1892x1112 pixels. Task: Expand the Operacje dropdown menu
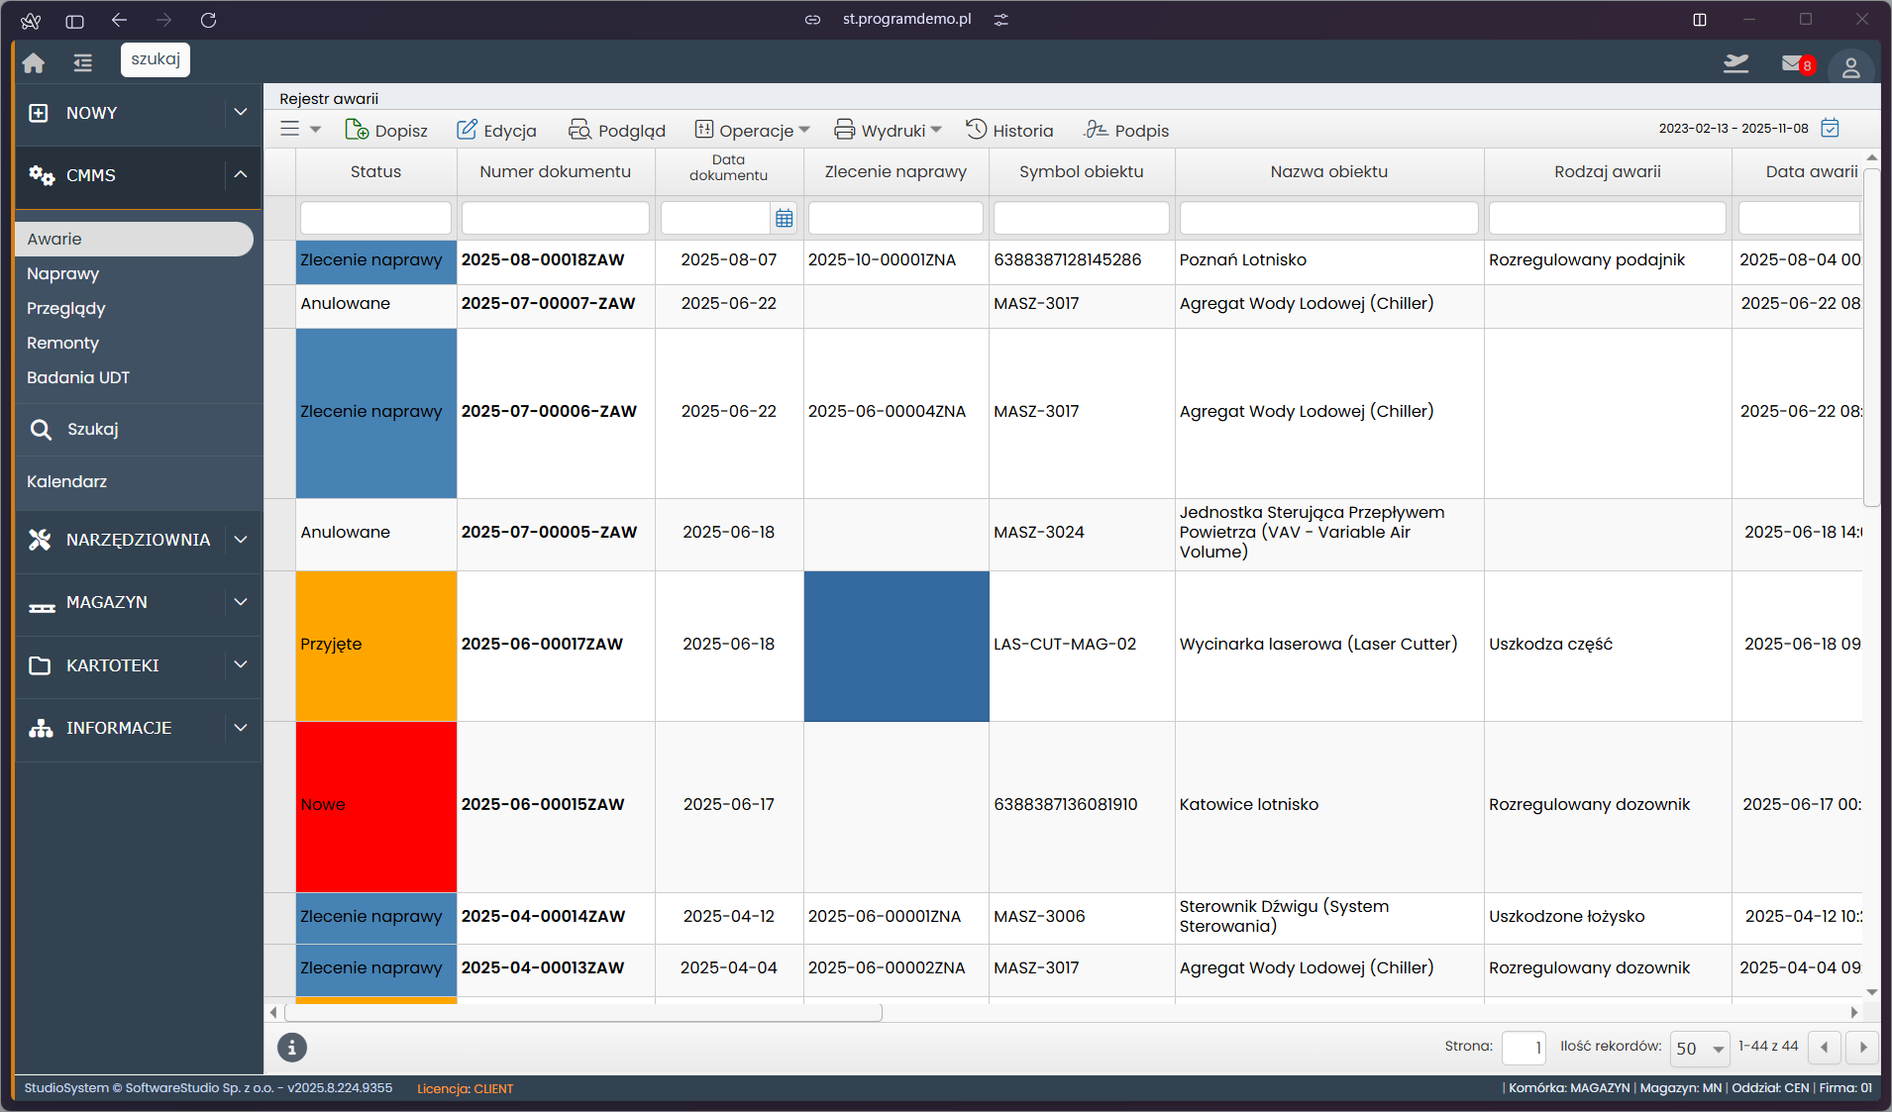coord(753,131)
